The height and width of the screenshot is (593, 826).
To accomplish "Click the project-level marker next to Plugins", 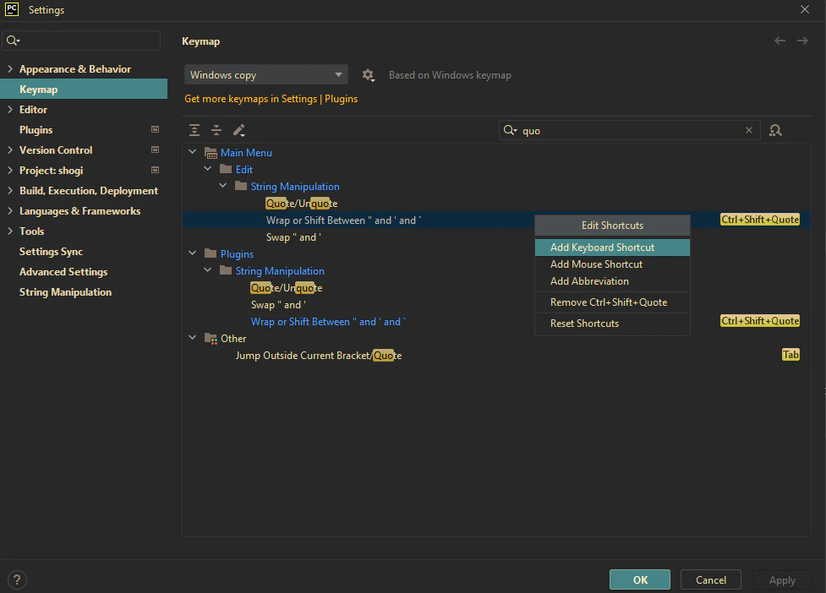I will [155, 129].
